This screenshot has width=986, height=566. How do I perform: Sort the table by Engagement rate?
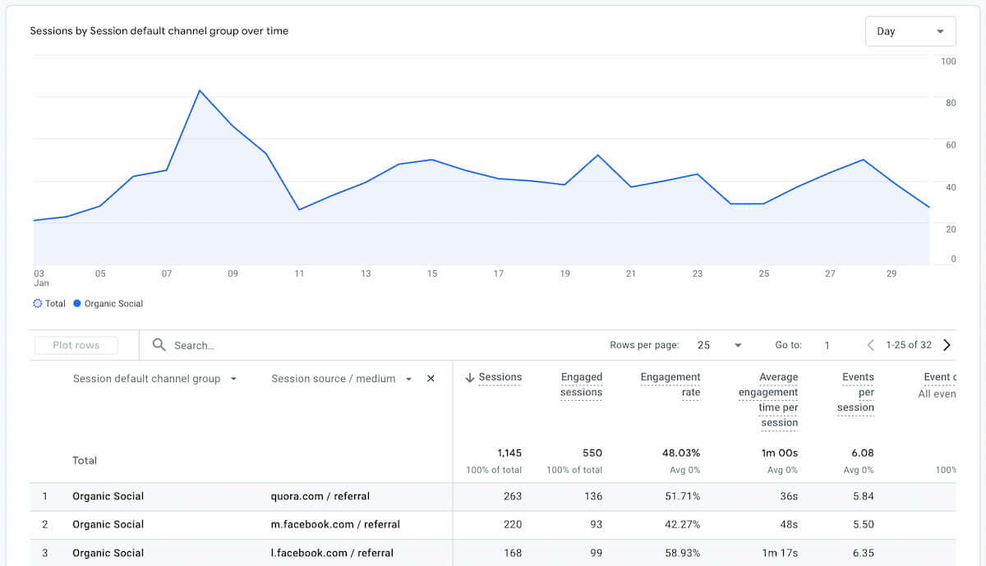click(x=670, y=384)
